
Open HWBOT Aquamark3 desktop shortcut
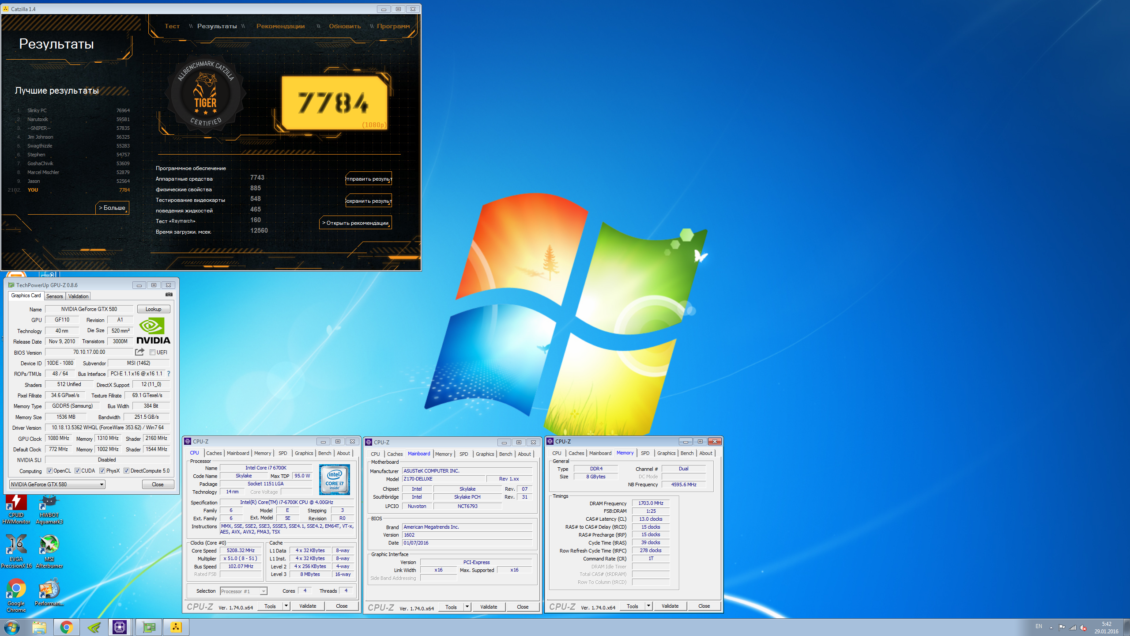click(49, 509)
